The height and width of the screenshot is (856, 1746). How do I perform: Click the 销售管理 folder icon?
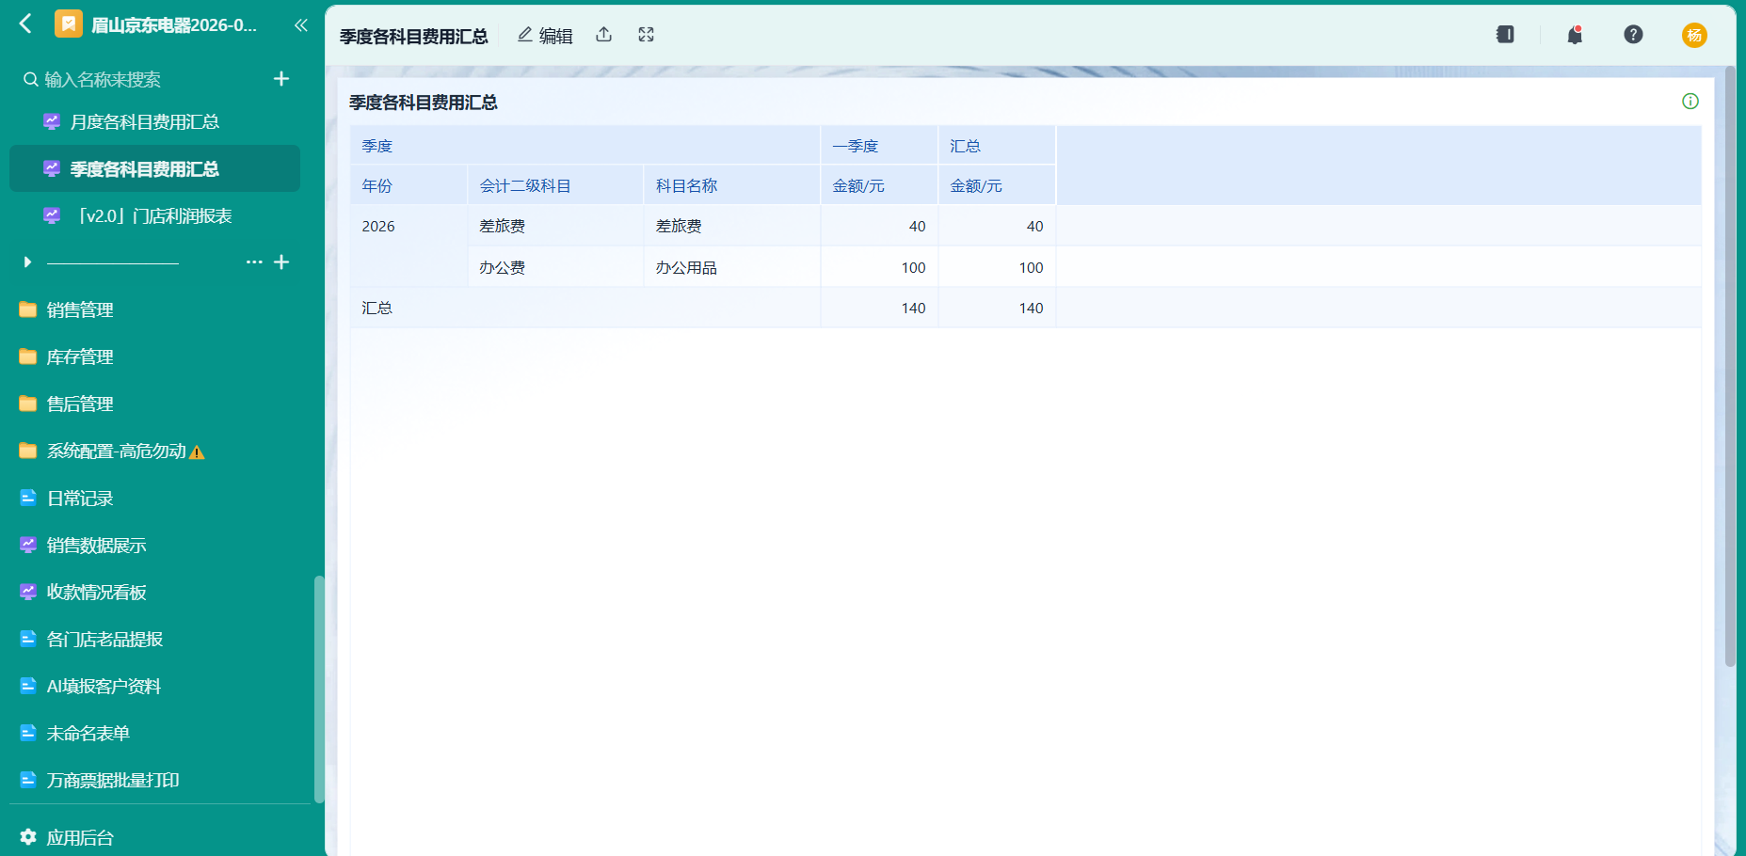tap(28, 309)
